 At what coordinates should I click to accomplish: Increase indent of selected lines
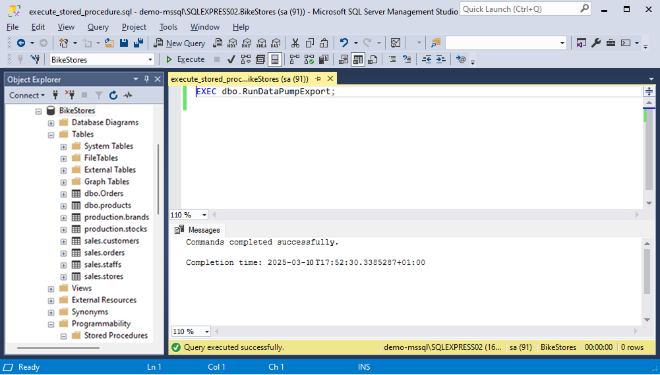pos(440,59)
